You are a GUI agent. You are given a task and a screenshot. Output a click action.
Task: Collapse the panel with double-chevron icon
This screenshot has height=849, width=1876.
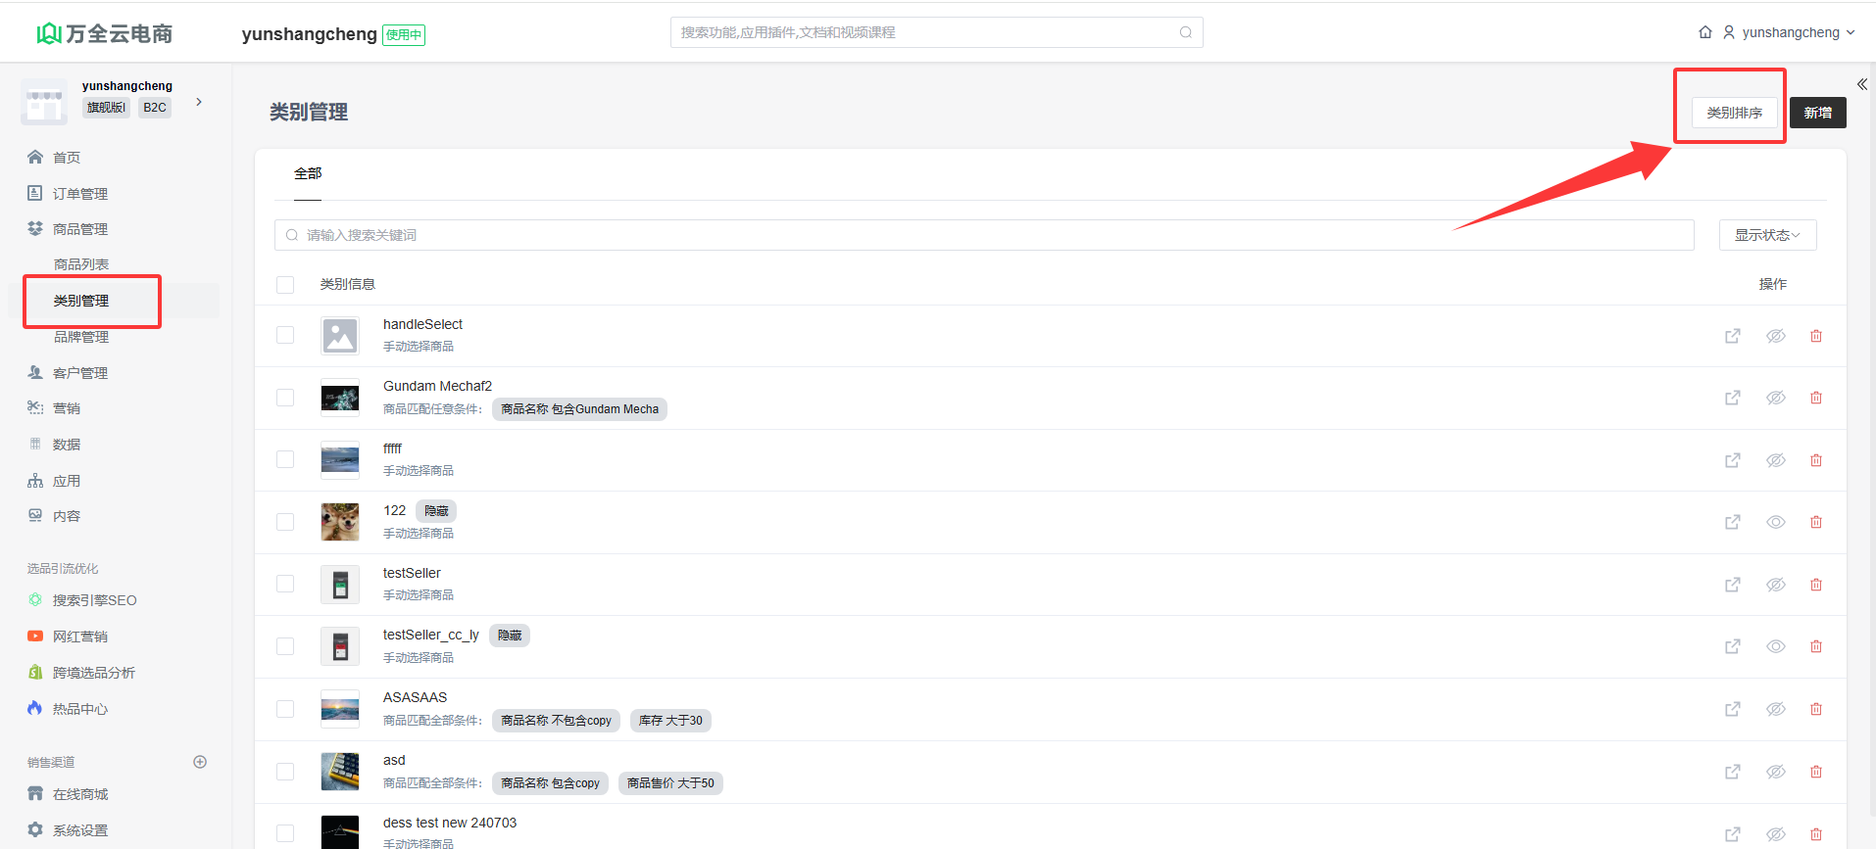(x=1861, y=84)
